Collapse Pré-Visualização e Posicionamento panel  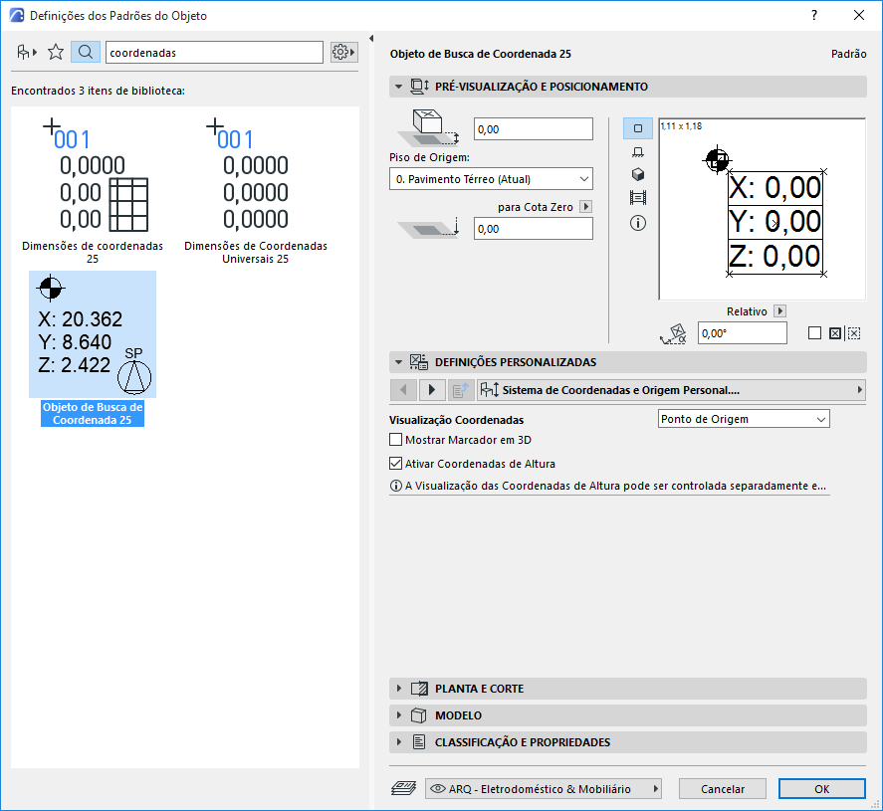(399, 87)
